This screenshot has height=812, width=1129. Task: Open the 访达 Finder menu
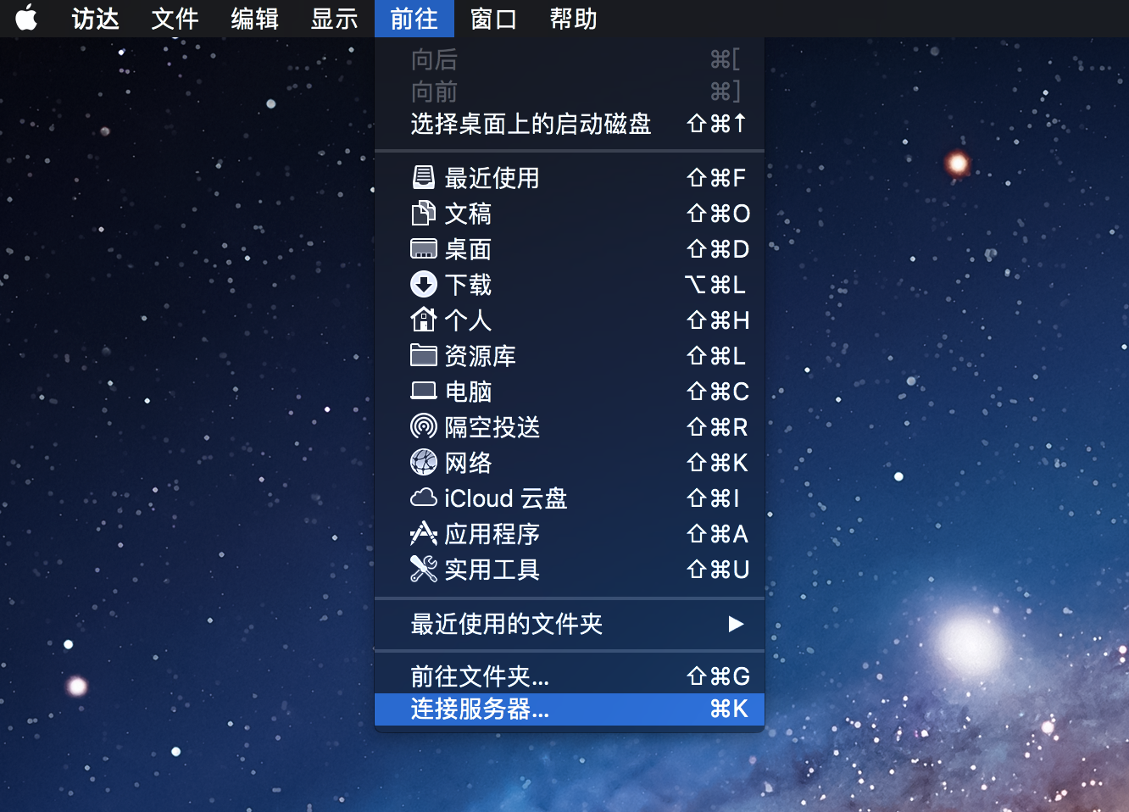[x=95, y=18]
